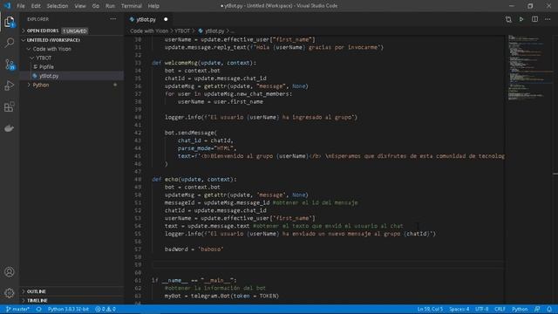Click the minimap code overview
Viewport: 558px width, 314px height.
(x=529, y=68)
